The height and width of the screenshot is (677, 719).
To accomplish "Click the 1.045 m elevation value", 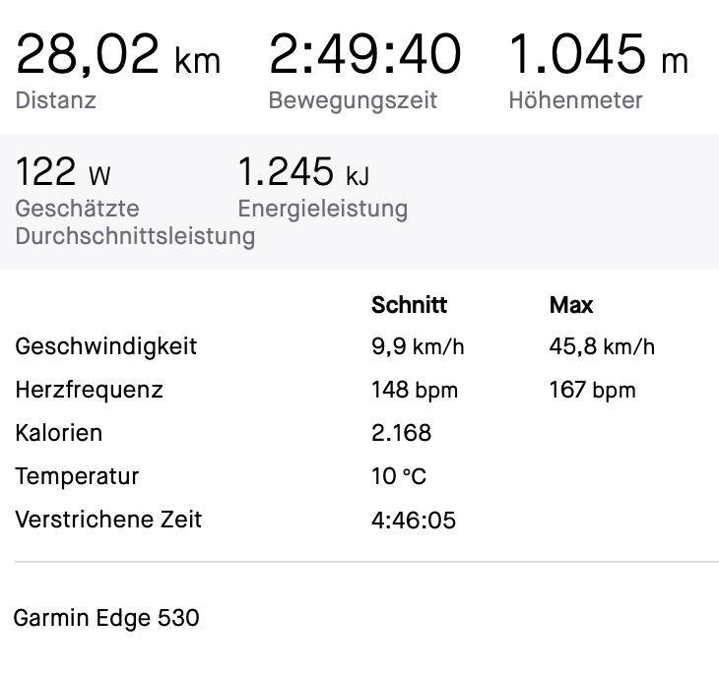I will (x=598, y=56).
